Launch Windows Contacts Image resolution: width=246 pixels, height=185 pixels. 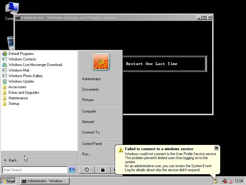(22, 59)
